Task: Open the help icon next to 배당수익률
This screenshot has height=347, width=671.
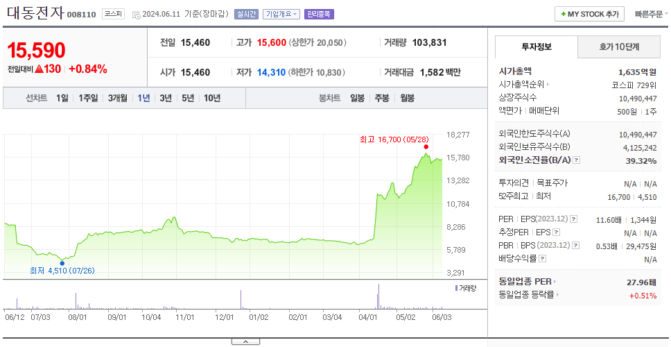Action: pos(543,259)
